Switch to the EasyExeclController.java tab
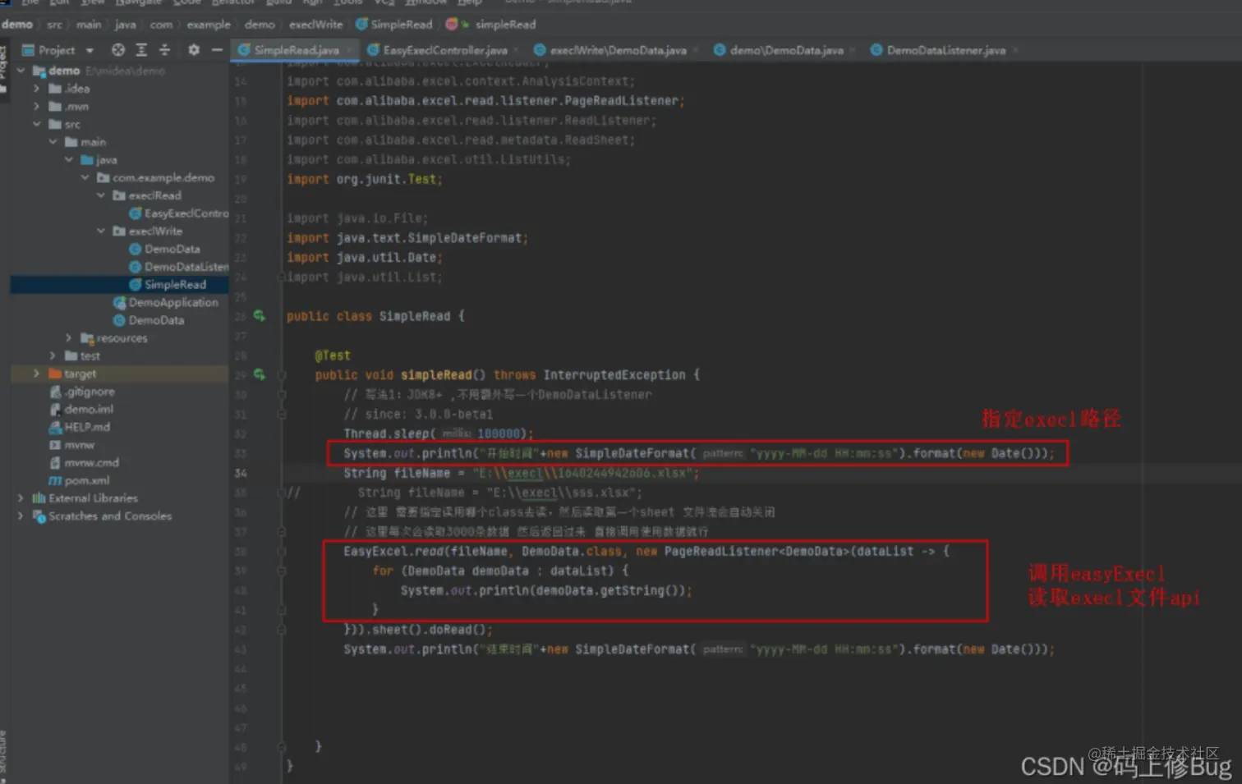Viewport: 1242px width, 784px height. click(x=444, y=50)
